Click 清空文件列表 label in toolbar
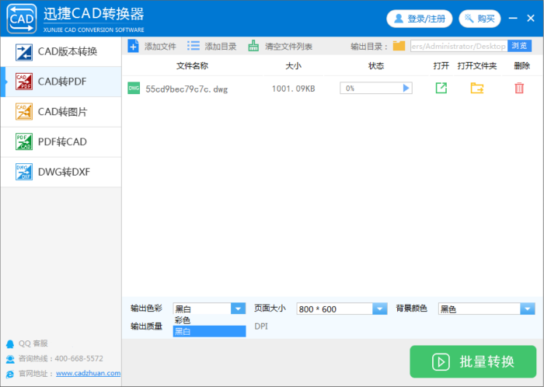The image size is (544, 387). pos(288,47)
